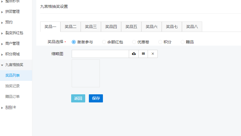Choose the 余额红包 radio button
241x136 pixels.
[104, 42]
